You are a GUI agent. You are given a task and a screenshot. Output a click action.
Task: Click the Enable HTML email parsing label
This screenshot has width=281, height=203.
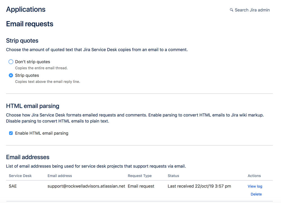[x=42, y=133]
